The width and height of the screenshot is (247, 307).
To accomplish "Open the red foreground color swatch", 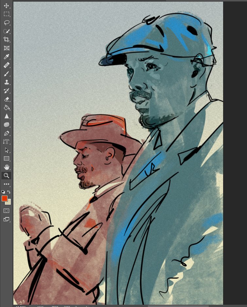I will [4, 198].
